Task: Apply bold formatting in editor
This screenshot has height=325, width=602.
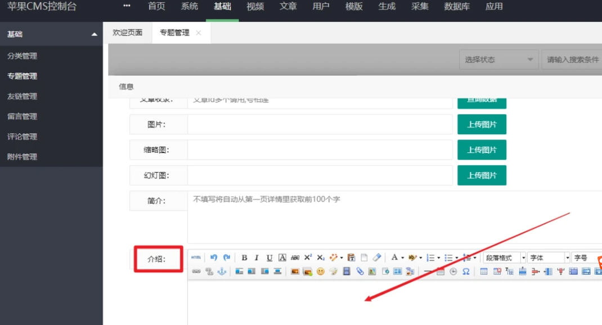Action: pyautogui.click(x=244, y=258)
